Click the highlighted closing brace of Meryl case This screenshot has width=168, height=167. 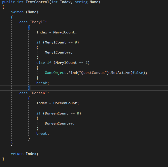[x=29, y=88]
